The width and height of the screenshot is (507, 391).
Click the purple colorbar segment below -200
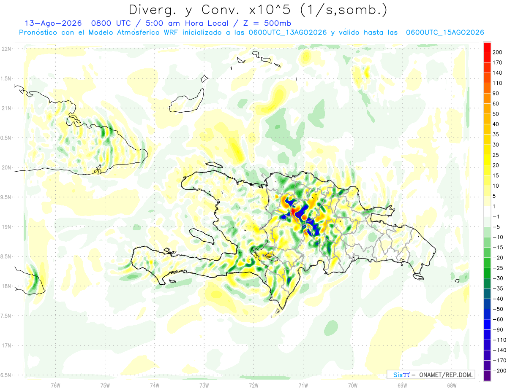click(x=487, y=376)
